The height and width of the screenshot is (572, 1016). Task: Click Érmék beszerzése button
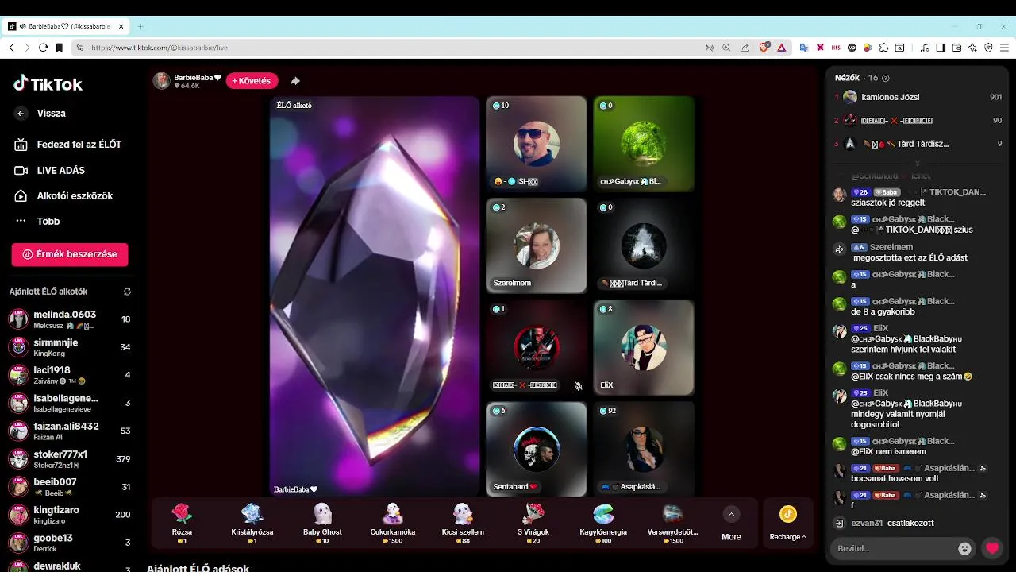click(70, 254)
